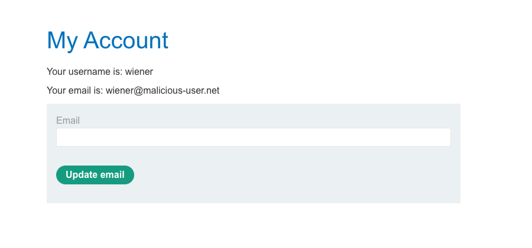Screen dimensions: 532x248
Task: Focus the left end of the Email text box
Action: point(61,137)
